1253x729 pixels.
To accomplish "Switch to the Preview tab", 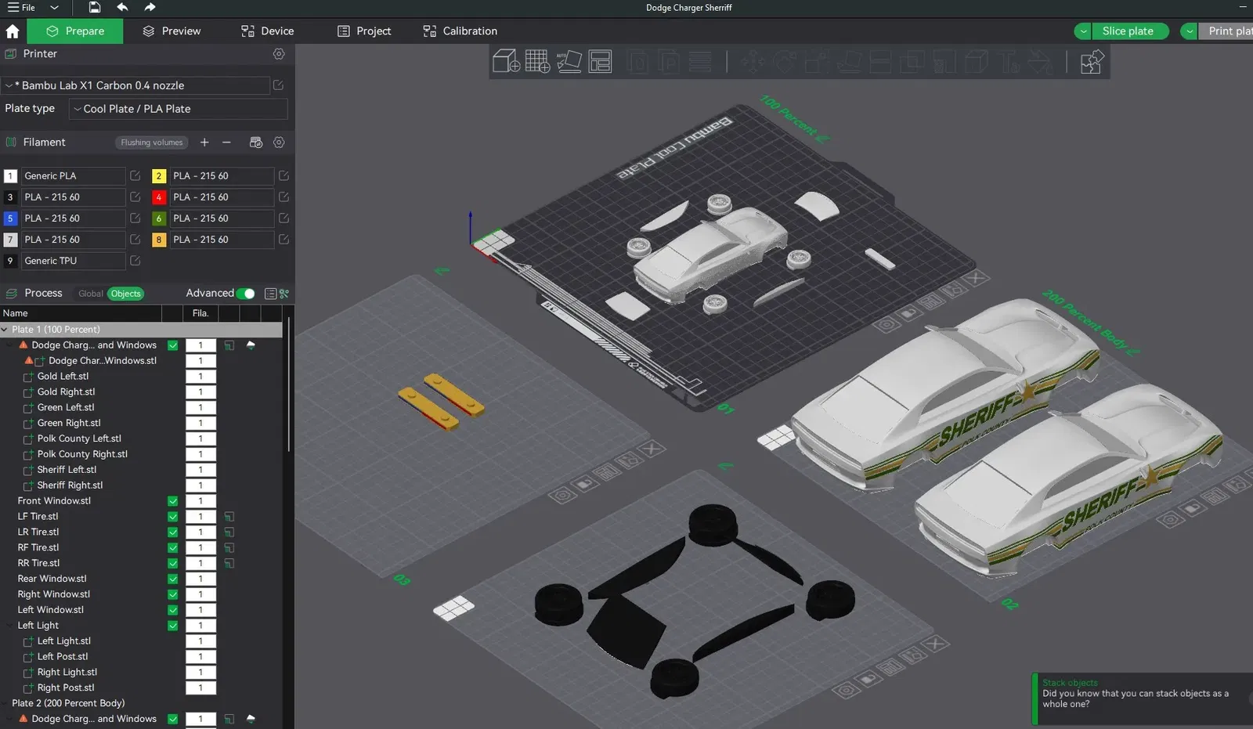I will pos(172,31).
